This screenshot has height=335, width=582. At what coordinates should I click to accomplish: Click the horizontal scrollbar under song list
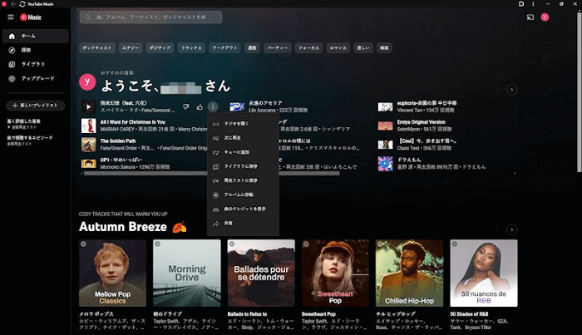tap(211, 173)
